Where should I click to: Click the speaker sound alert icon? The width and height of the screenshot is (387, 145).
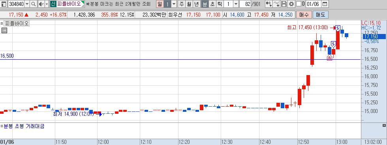pyautogui.click(x=41, y=4)
